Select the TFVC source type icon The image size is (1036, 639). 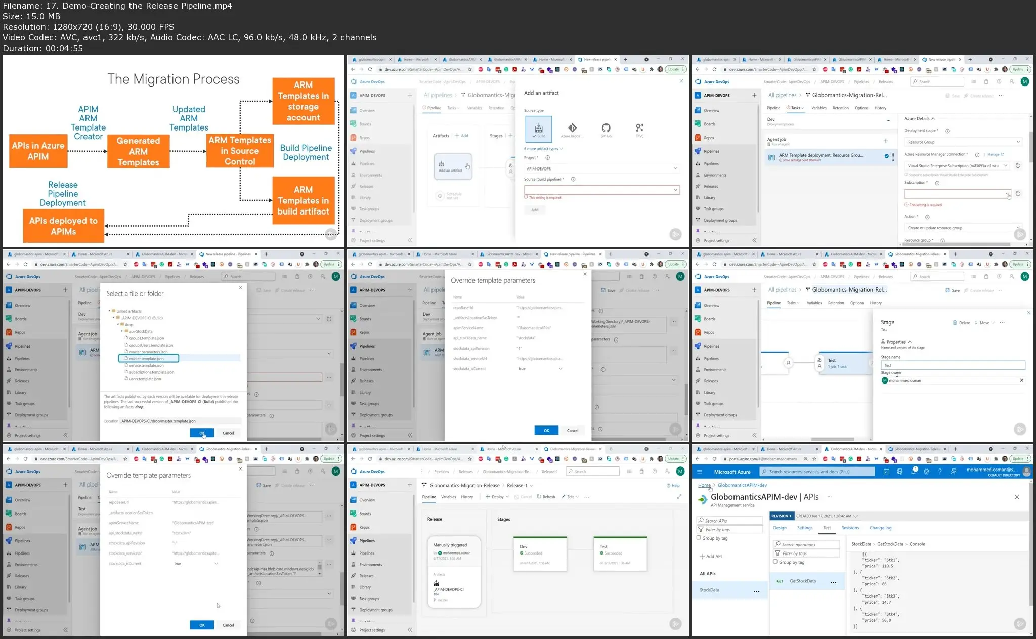tap(639, 129)
